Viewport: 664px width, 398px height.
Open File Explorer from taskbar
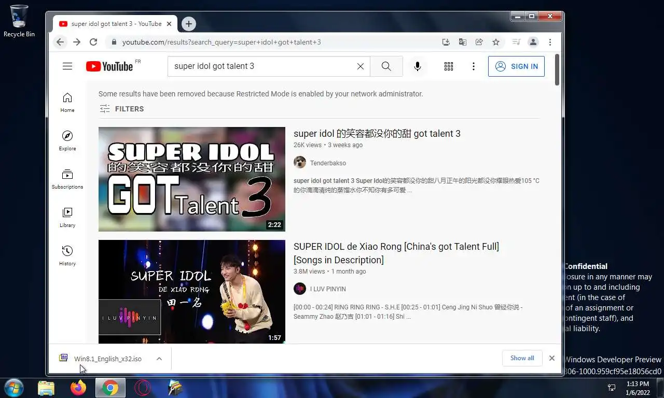(46, 388)
